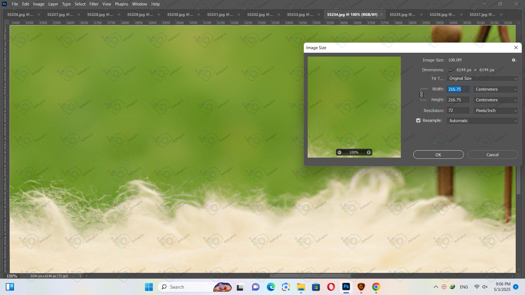This screenshot has width=525, height=295.
Task: Open the Widgets icon on taskbar
Action: coord(10,287)
